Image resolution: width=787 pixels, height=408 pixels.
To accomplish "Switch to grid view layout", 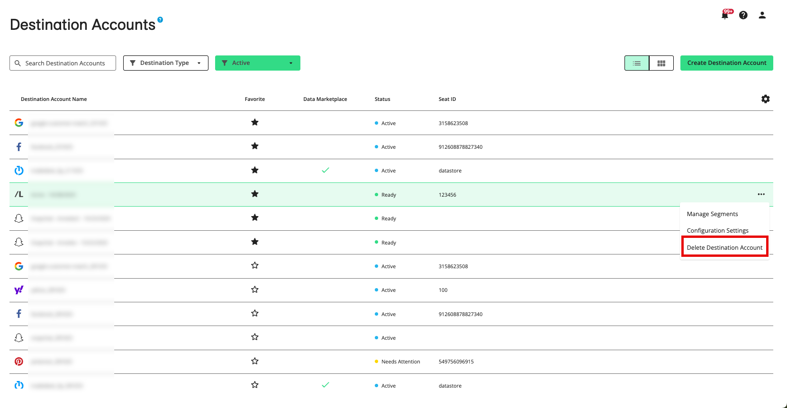I will click(661, 63).
